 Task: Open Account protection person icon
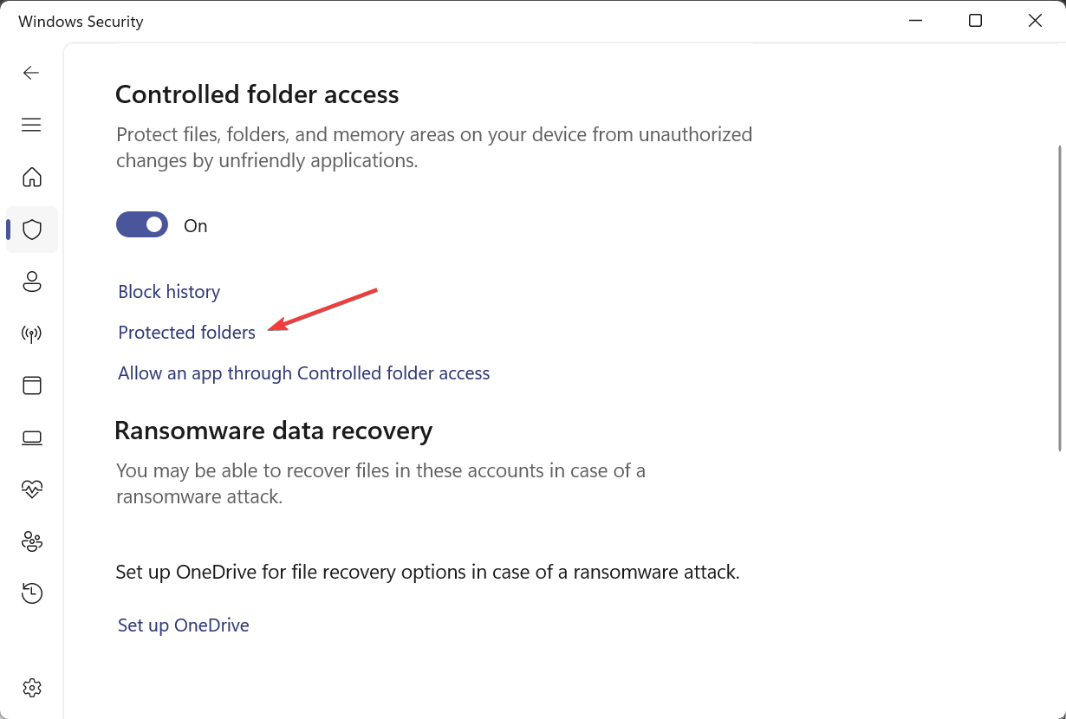[32, 282]
